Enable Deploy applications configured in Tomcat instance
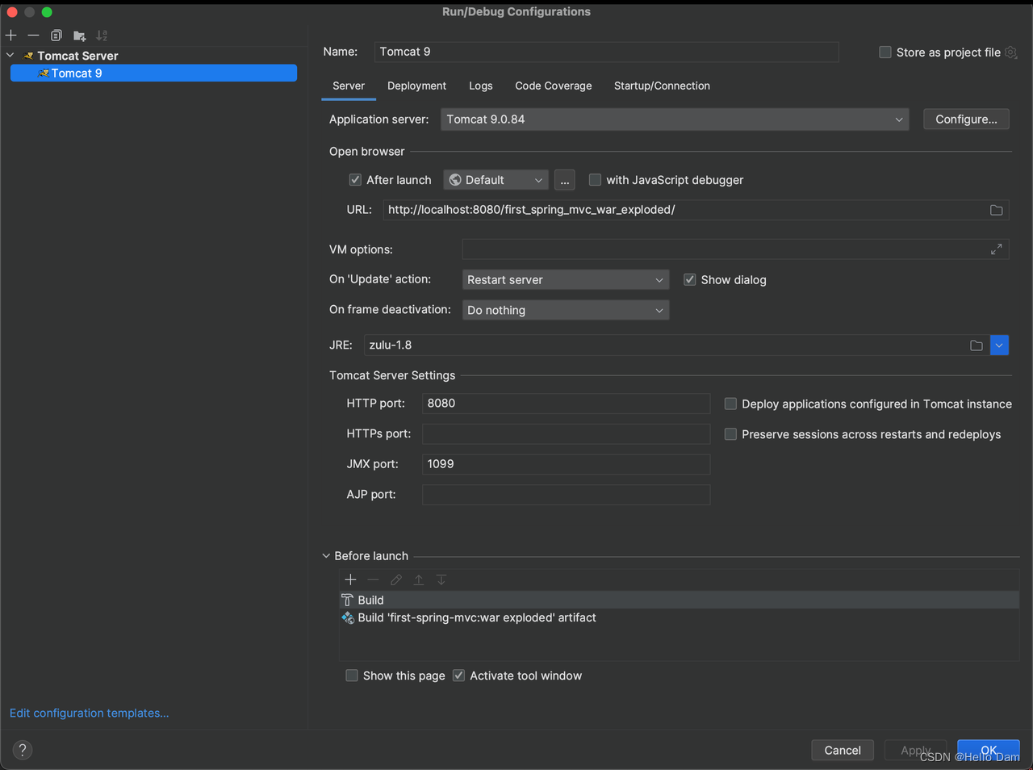The width and height of the screenshot is (1033, 770). tap(730, 404)
